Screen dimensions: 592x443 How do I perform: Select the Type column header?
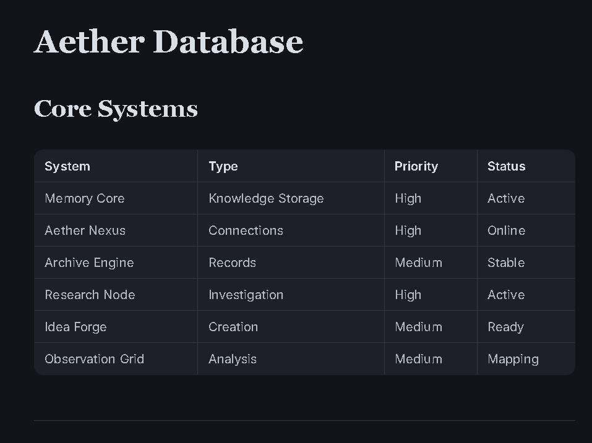[291, 166]
